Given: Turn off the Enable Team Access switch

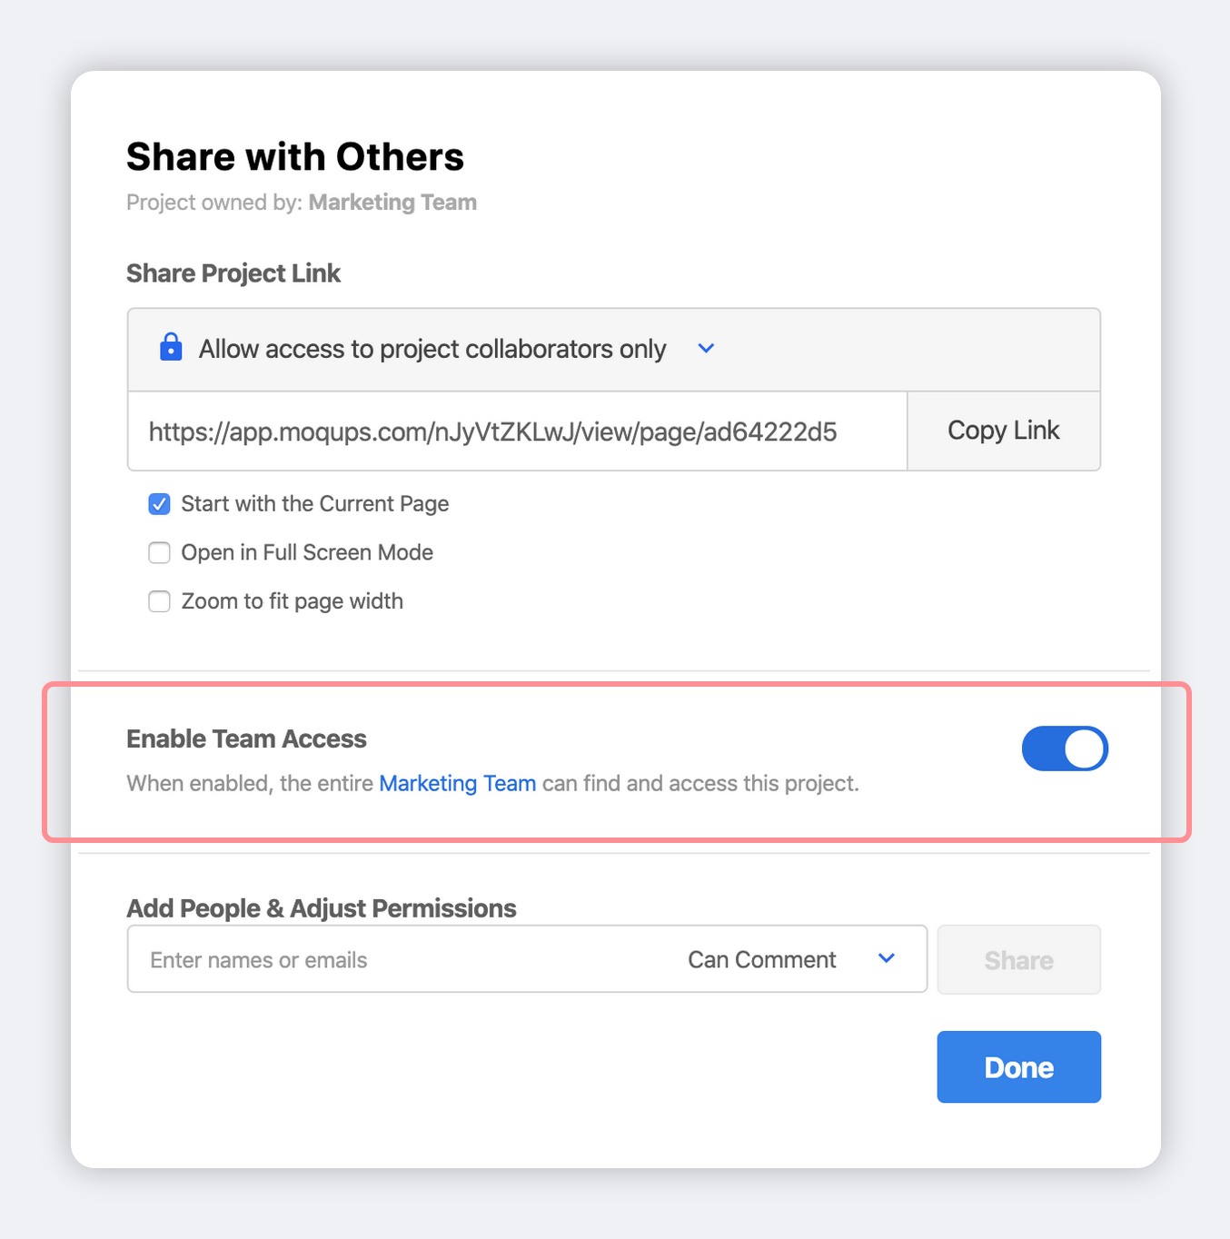Looking at the screenshot, I should [x=1064, y=748].
